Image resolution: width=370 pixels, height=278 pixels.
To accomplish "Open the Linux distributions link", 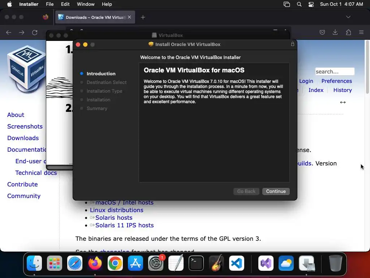I will point(117,210).
